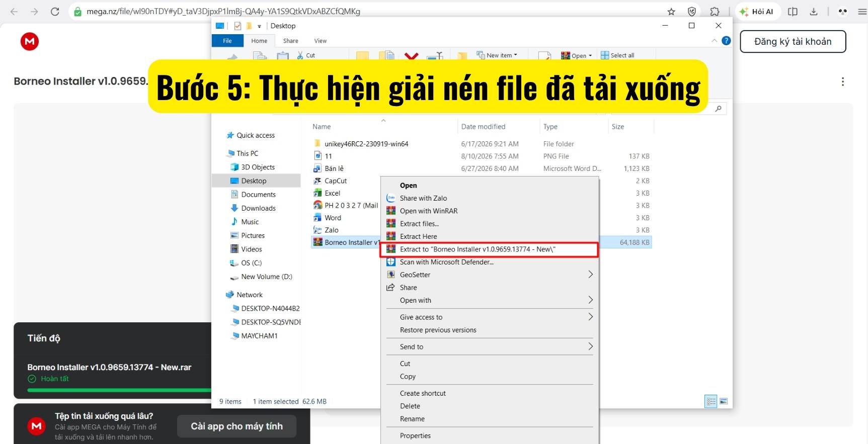Expand the GeoSetter submenu arrow
The height and width of the screenshot is (444, 868).
coord(591,275)
